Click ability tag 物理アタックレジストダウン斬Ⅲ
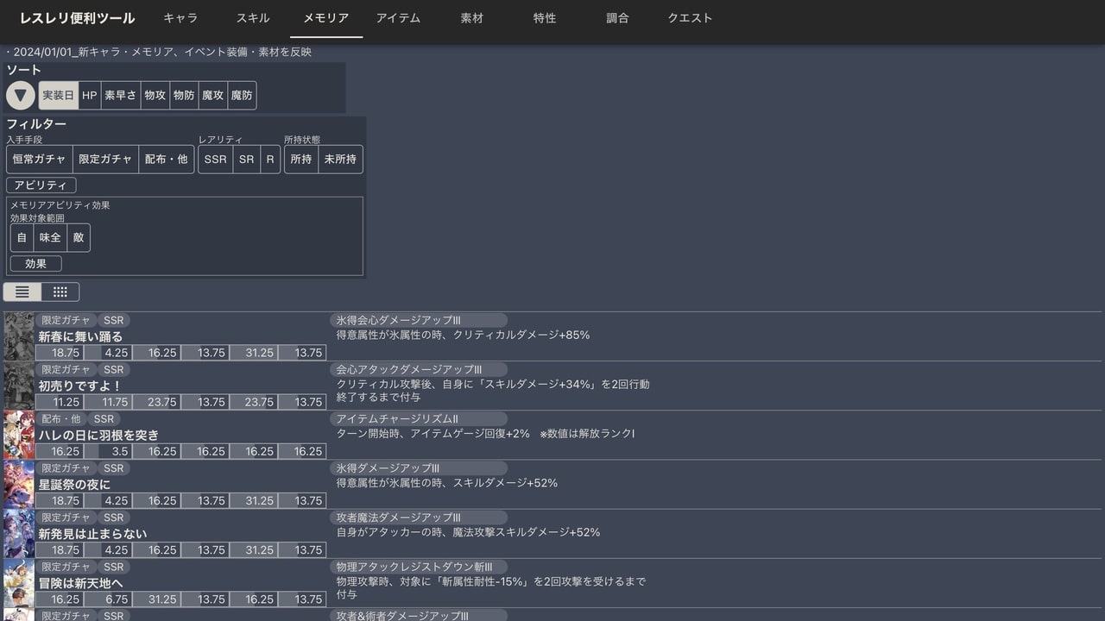Screen dimensions: 1105x621 pyautogui.click(x=418, y=566)
